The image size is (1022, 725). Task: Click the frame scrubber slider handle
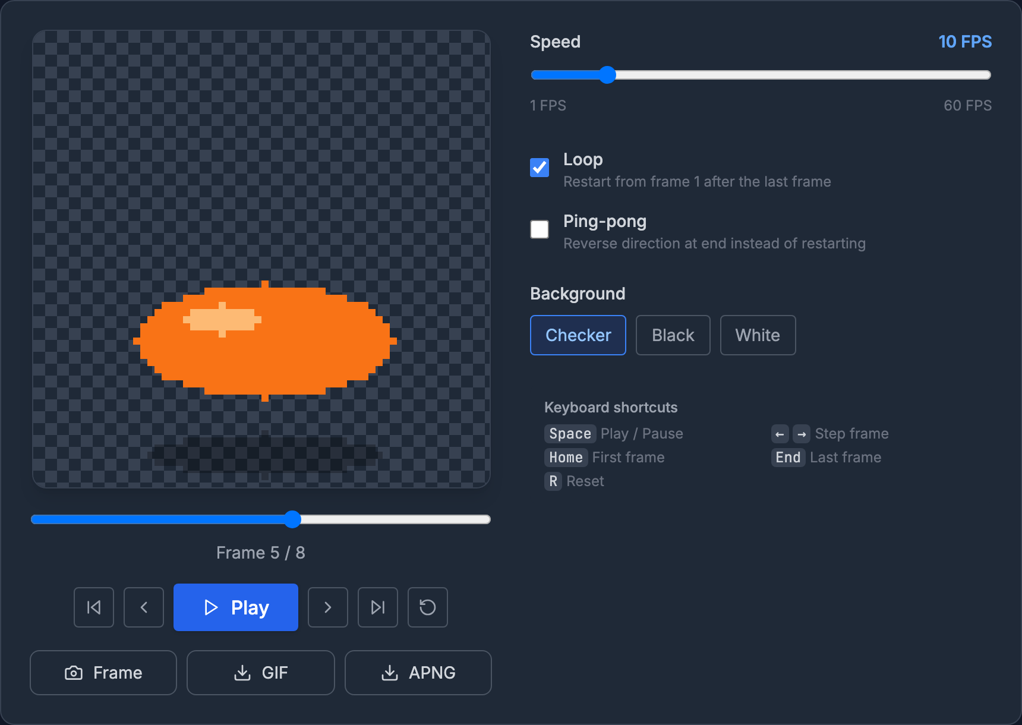(292, 519)
